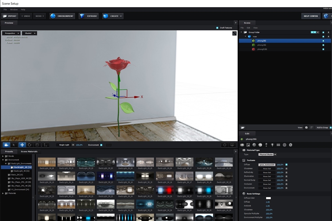Click the Extrude button
332x221 pixels.
coord(89,16)
